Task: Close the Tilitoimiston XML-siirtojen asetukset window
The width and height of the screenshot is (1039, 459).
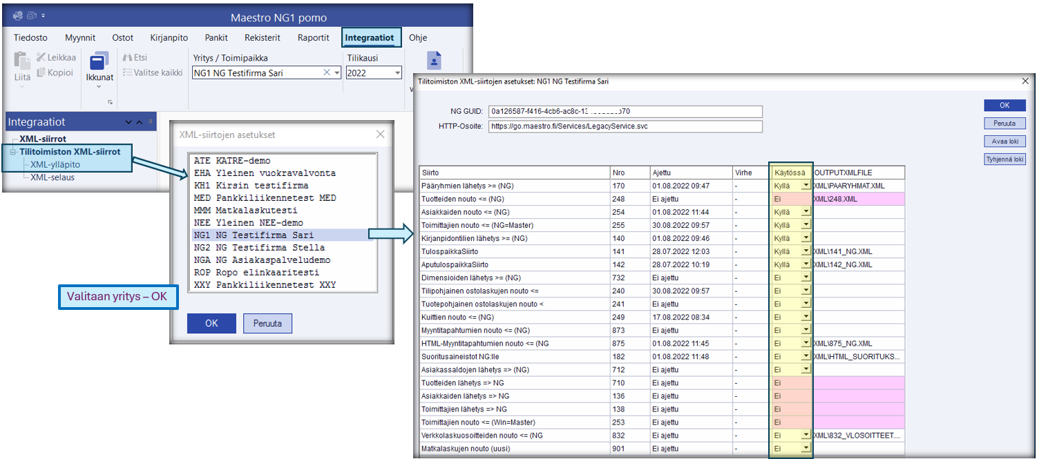Action: click(1025, 81)
